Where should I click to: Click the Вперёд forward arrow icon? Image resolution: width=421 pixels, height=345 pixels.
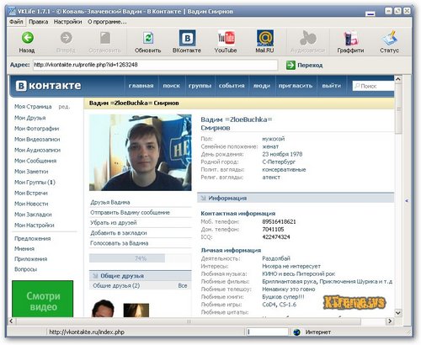pos(66,38)
